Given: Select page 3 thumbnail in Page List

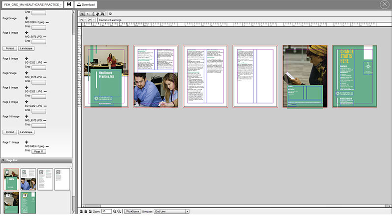Looking at the screenshot, I should coord(45,179).
